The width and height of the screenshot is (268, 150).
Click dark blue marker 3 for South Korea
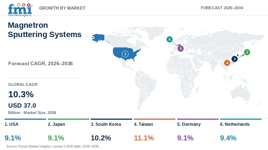[234, 59]
